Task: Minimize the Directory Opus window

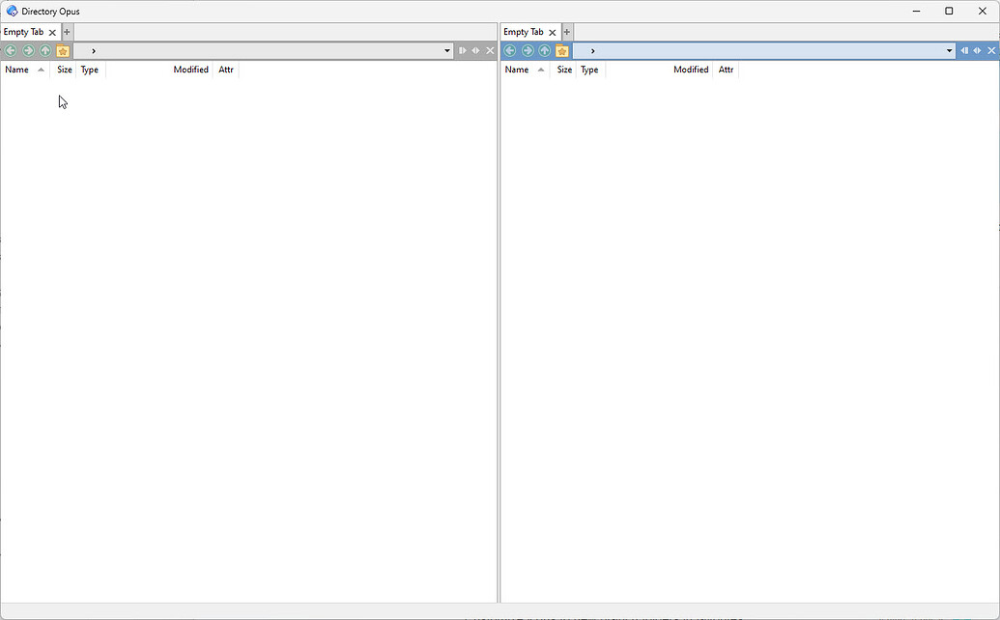Action: 917,11
